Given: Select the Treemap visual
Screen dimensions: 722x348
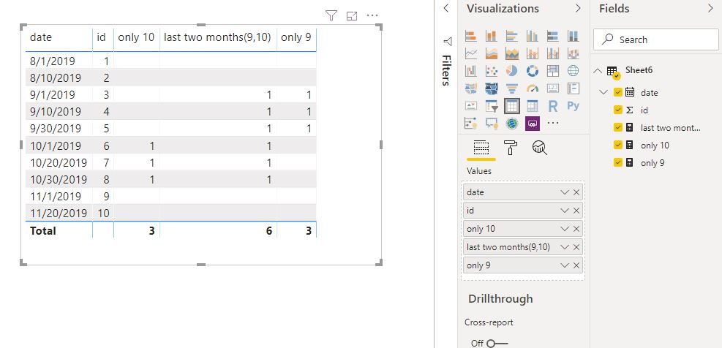Looking at the screenshot, I should pos(552,71).
